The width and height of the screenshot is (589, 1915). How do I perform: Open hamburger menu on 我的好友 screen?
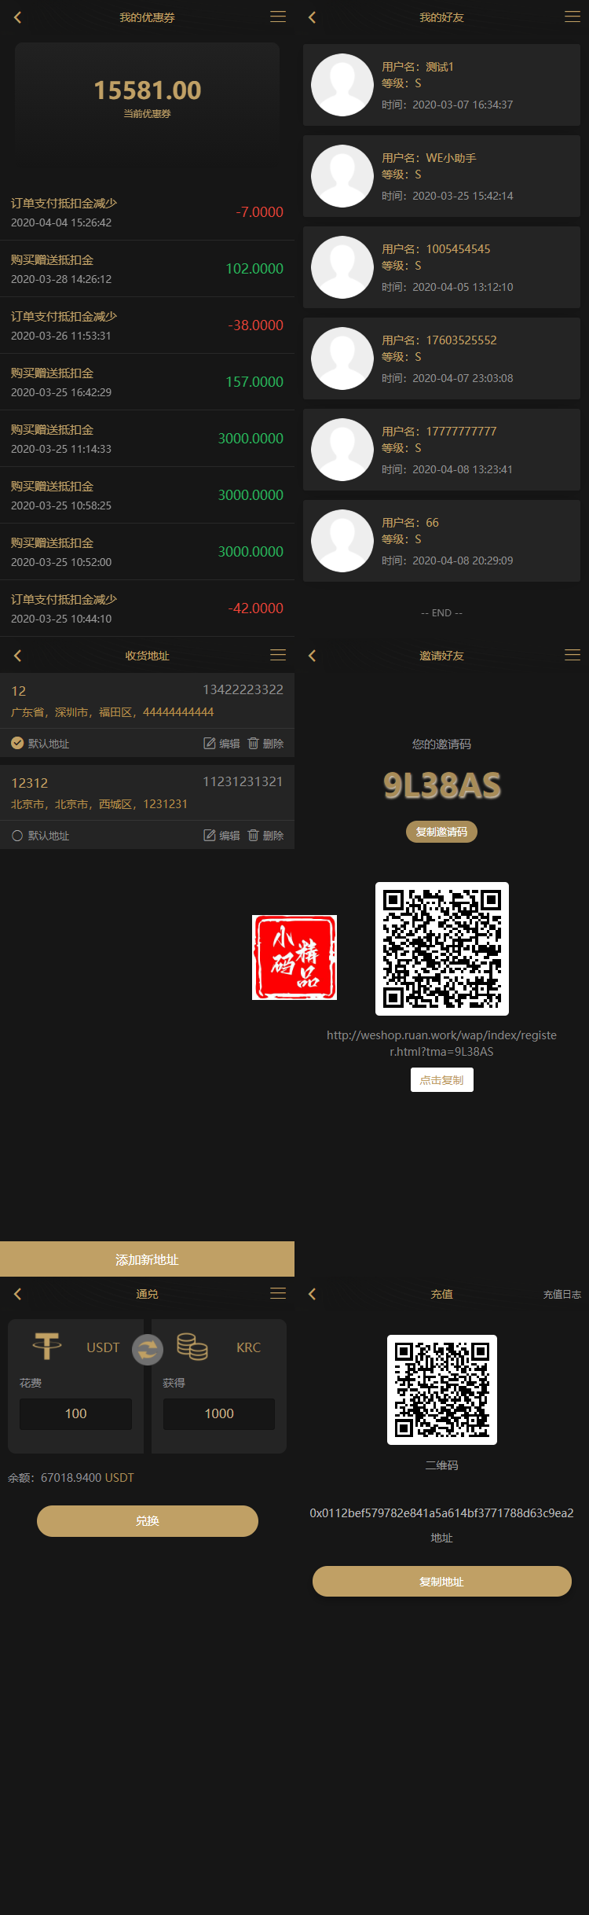click(x=573, y=17)
